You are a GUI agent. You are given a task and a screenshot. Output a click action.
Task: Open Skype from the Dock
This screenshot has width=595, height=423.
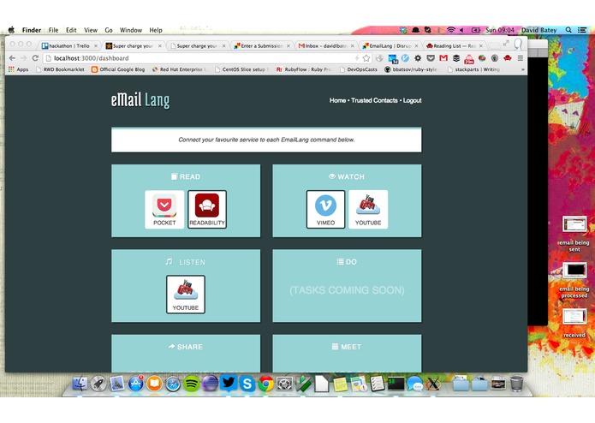click(247, 384)
